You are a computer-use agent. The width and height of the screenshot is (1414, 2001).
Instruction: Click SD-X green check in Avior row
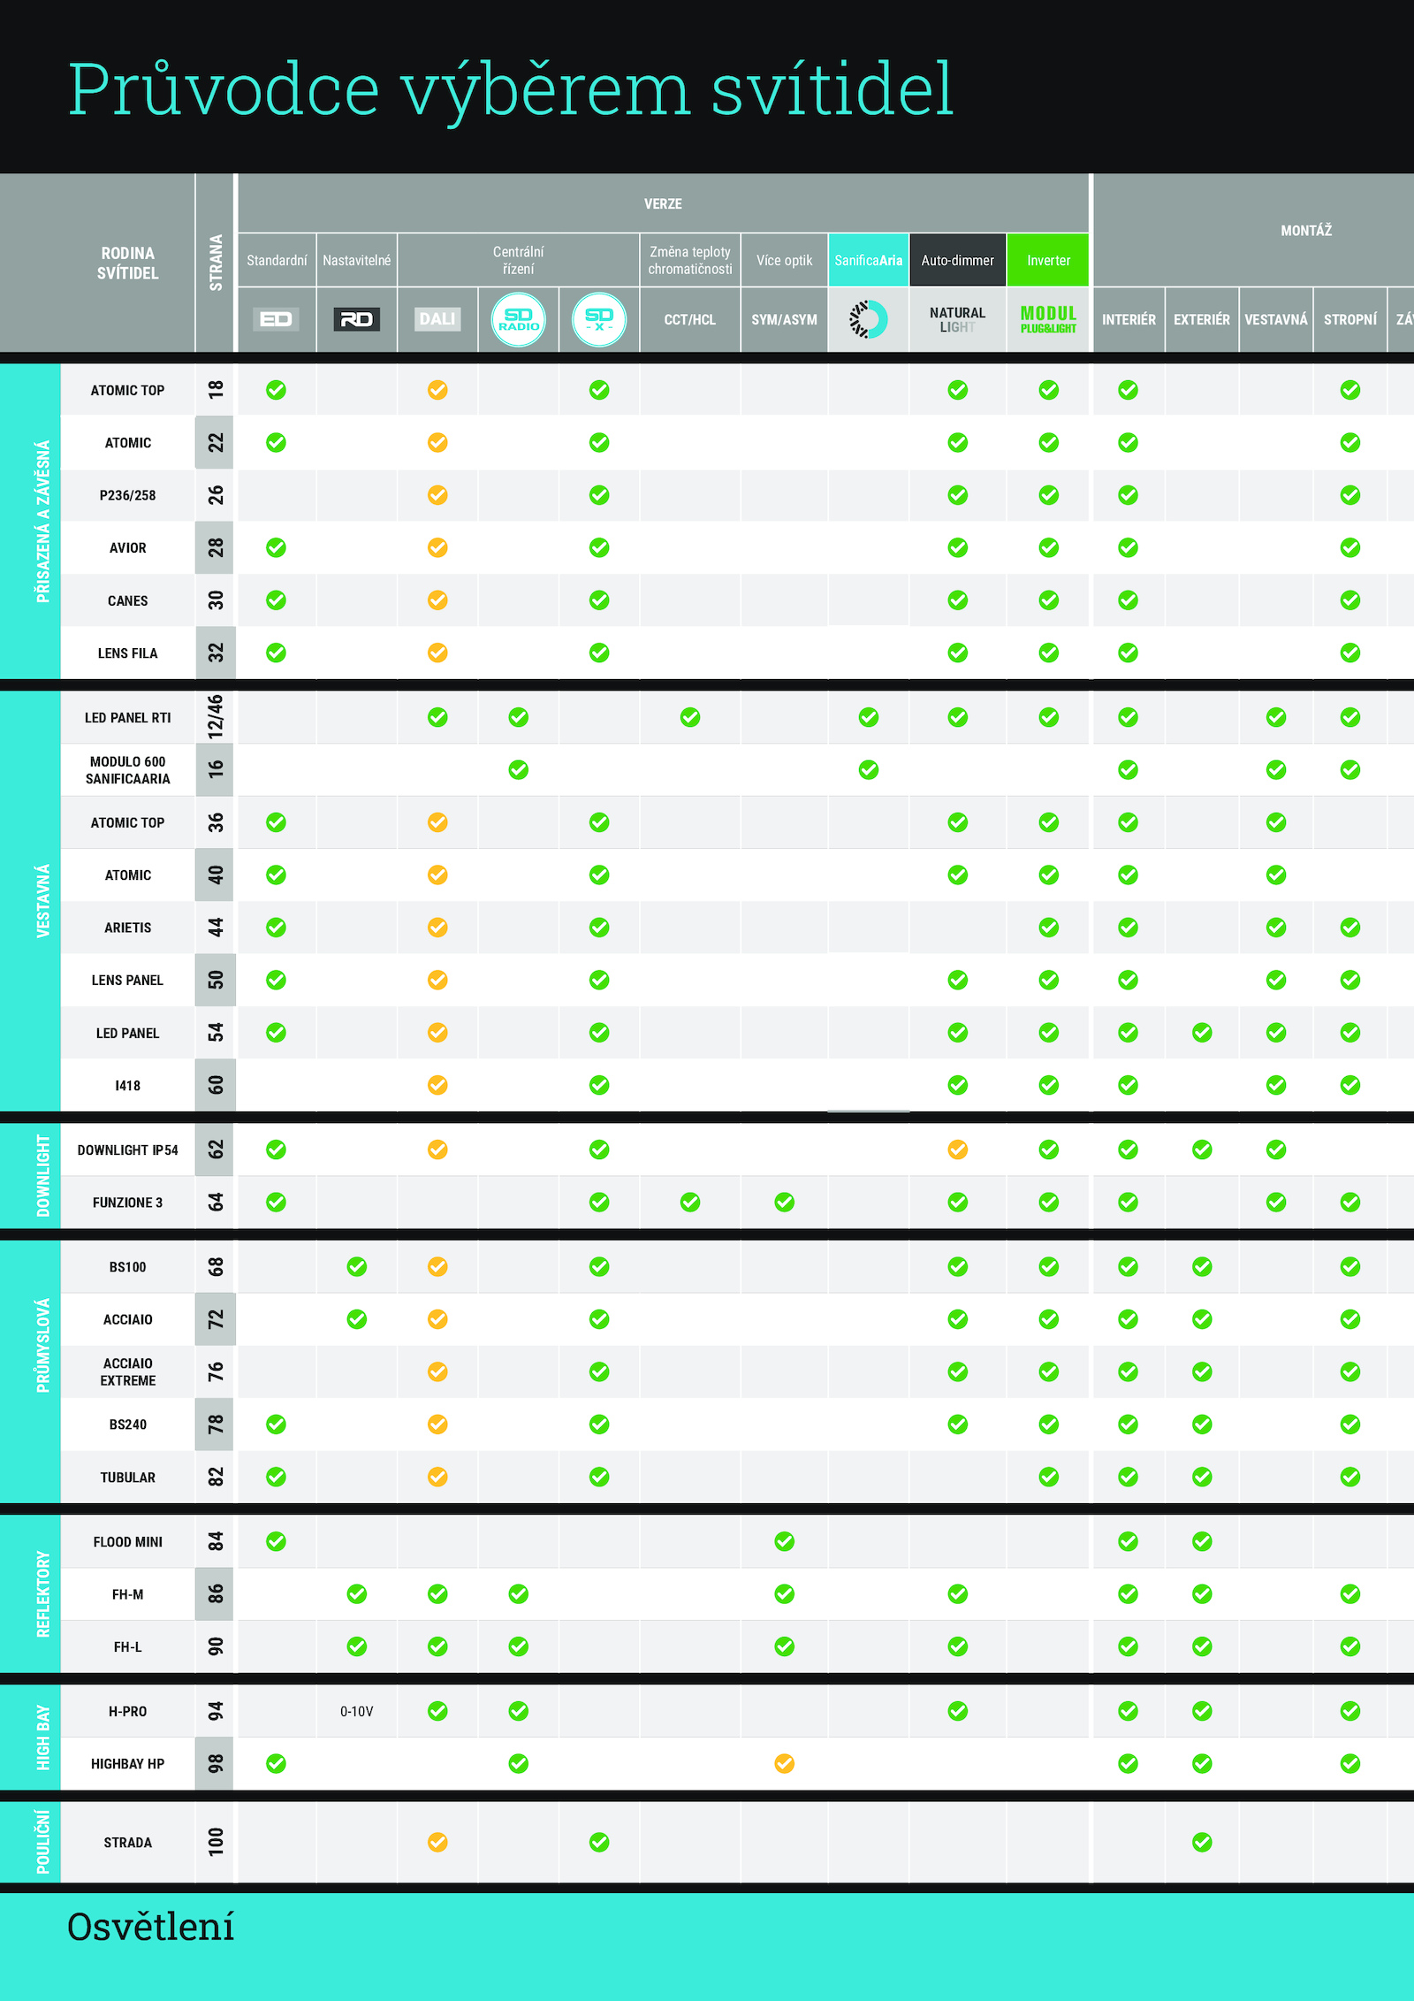[x=599, y=547]
